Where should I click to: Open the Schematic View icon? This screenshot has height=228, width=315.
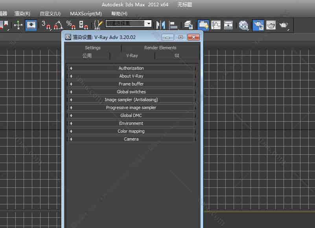coord(228,25)
